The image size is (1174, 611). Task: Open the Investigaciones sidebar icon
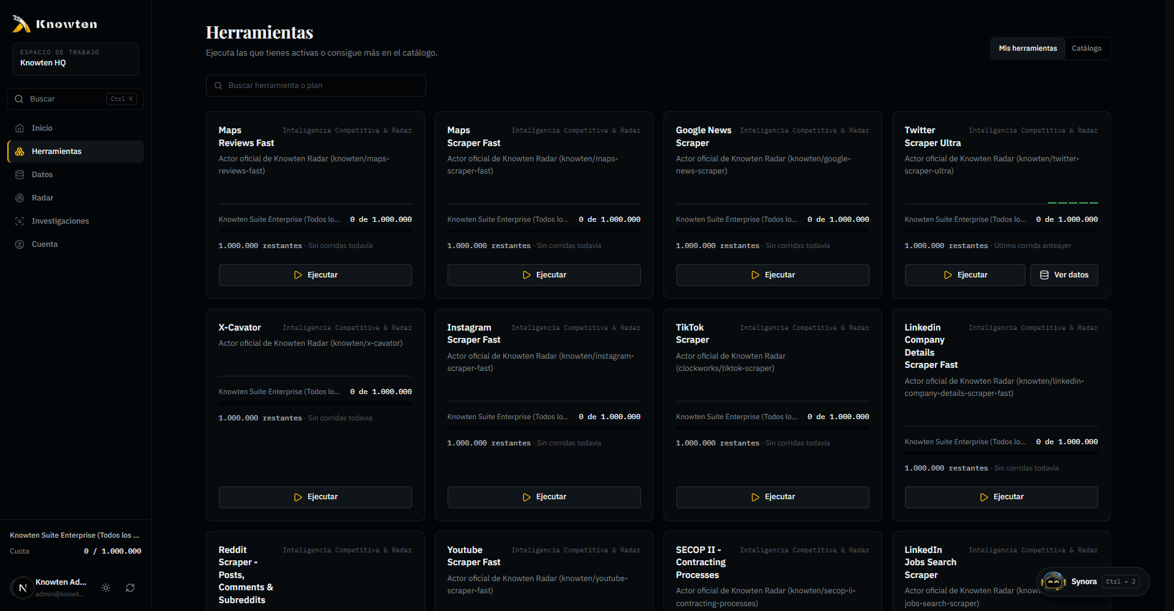click(x=20, y=221)
